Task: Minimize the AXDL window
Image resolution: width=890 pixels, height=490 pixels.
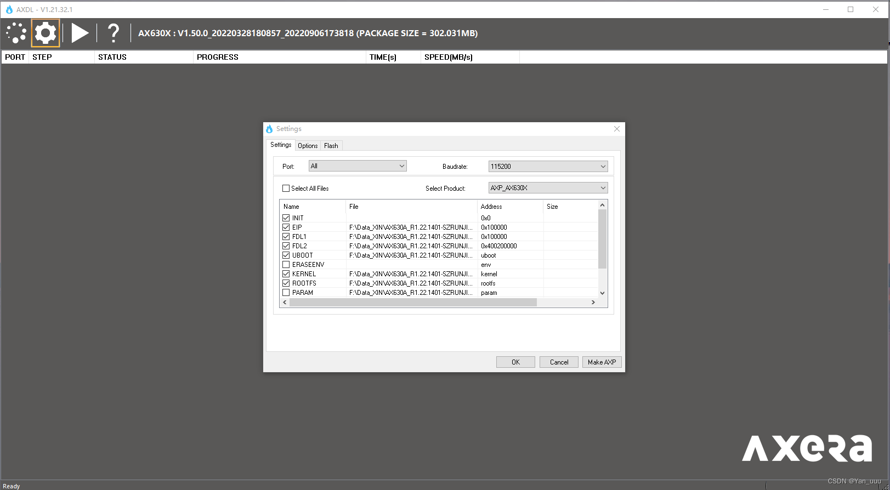Action: (826, 9)
